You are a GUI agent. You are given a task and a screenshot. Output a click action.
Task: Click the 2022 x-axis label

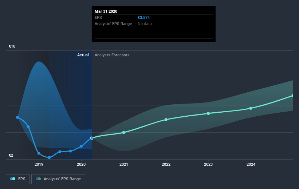(166, 164)
